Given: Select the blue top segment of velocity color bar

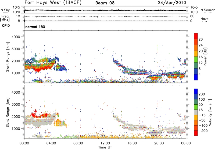Looking at the screenshot, I should 196,91.
